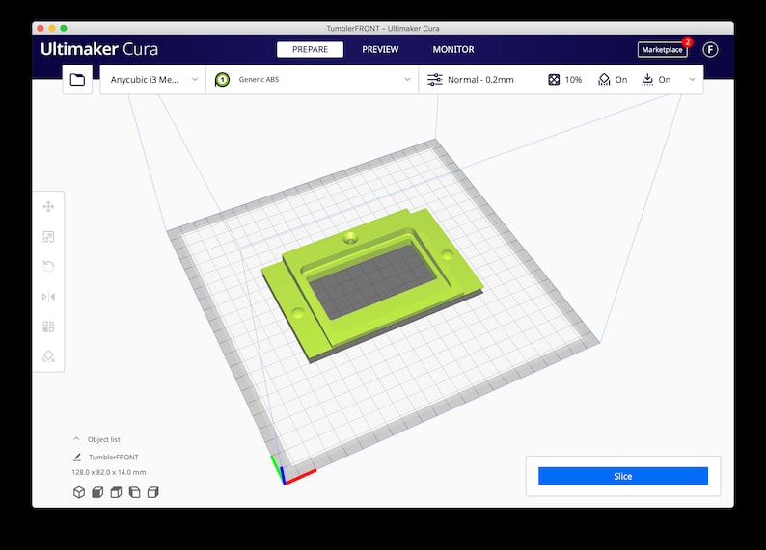Select TumblerFRONT in object list

pyautogui.click(x=113, y=457)
